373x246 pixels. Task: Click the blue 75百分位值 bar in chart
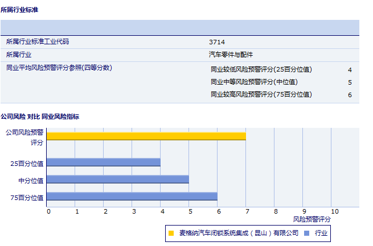132,196
